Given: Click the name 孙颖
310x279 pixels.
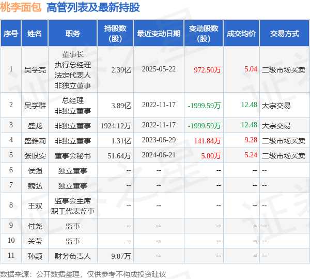Looking at the screenshot, I should tap(35, 256).
